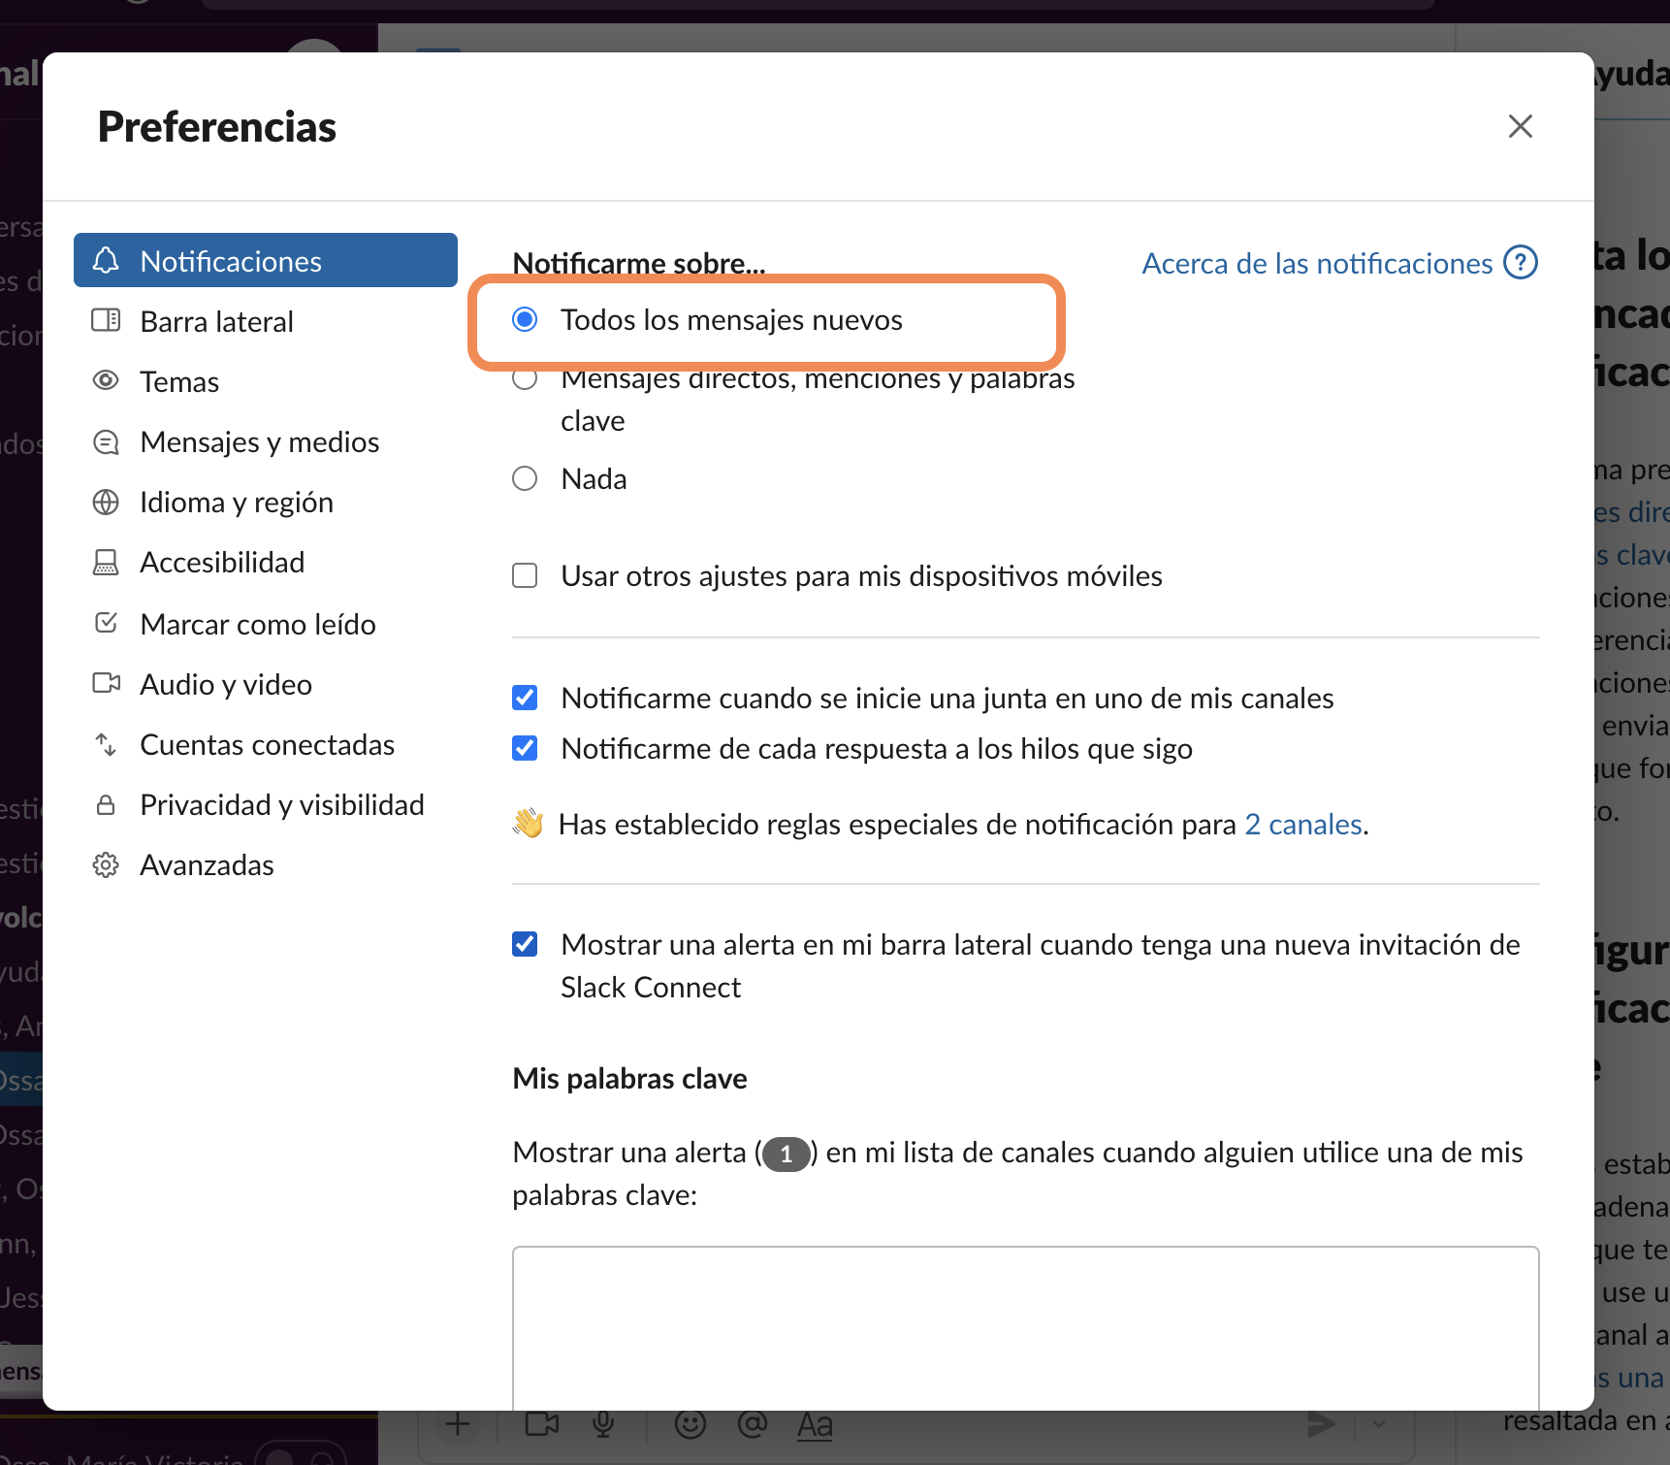Open the send options dropdown arrow
Screen dimensions: 1670x1465
[x=1379, y=1424]
